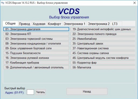The height and width of the screenshot is (99, 138).
Task: Select 16- Электроника рулевой колонки
Action: point(36,58)
